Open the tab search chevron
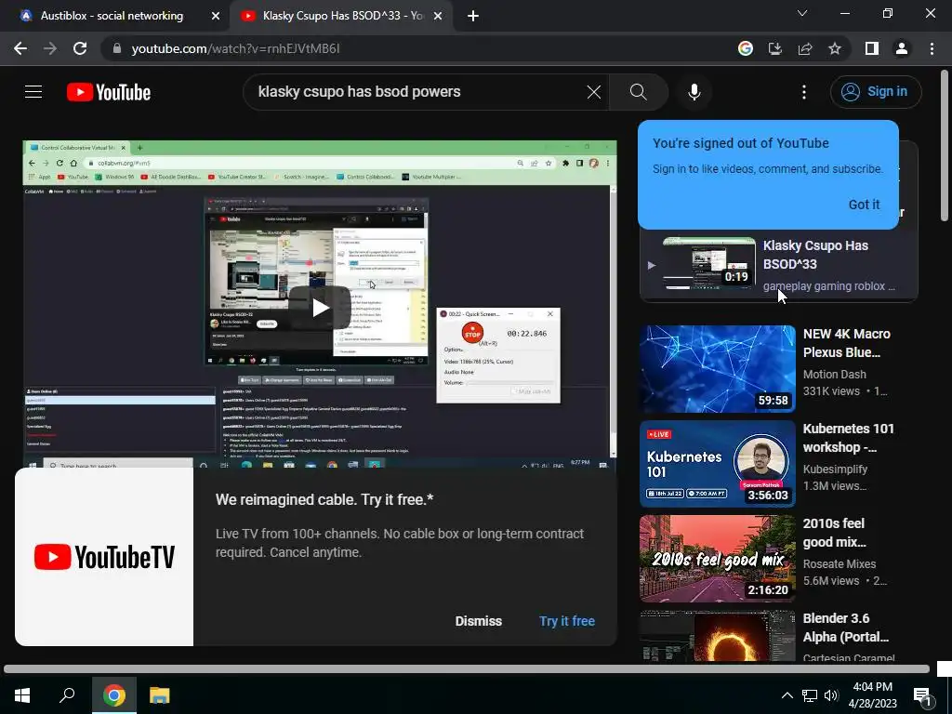This screenshot has width=952, height=714. pos(802,13)
